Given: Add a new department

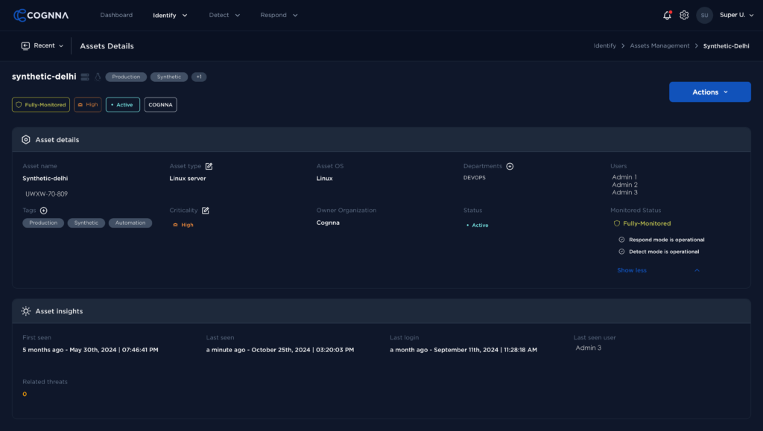Looking at the screenshot, I should click(510, 166).
